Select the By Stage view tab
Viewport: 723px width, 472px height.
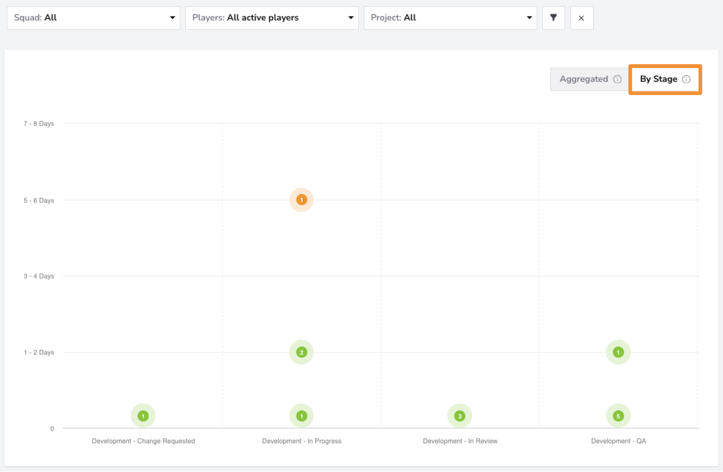click(665, 79)
